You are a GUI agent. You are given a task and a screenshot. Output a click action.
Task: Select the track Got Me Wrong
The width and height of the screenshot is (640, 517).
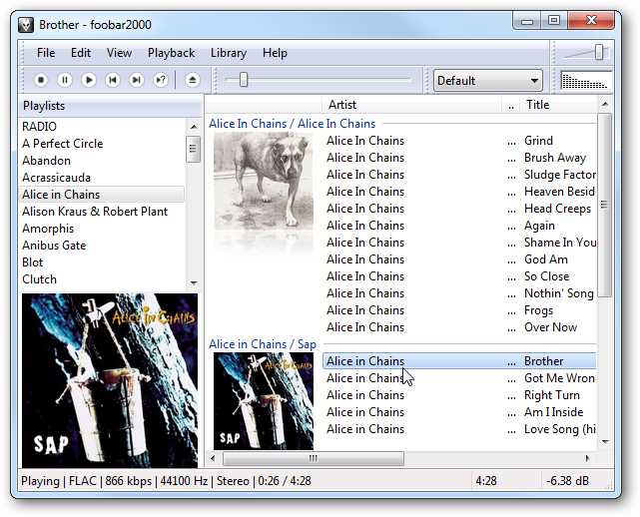(459, 378)
